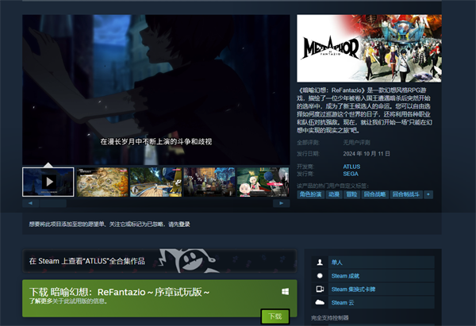This screenshot has height=326, width=476.
Task: Play the trailer video thumbnail
Action: (x=48, y=182)
